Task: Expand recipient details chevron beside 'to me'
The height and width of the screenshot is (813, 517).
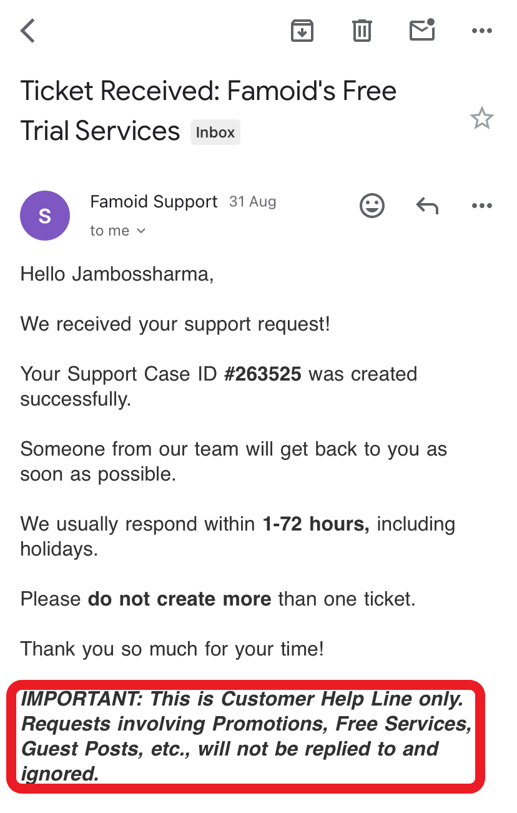Action: (x=141, y=231)
